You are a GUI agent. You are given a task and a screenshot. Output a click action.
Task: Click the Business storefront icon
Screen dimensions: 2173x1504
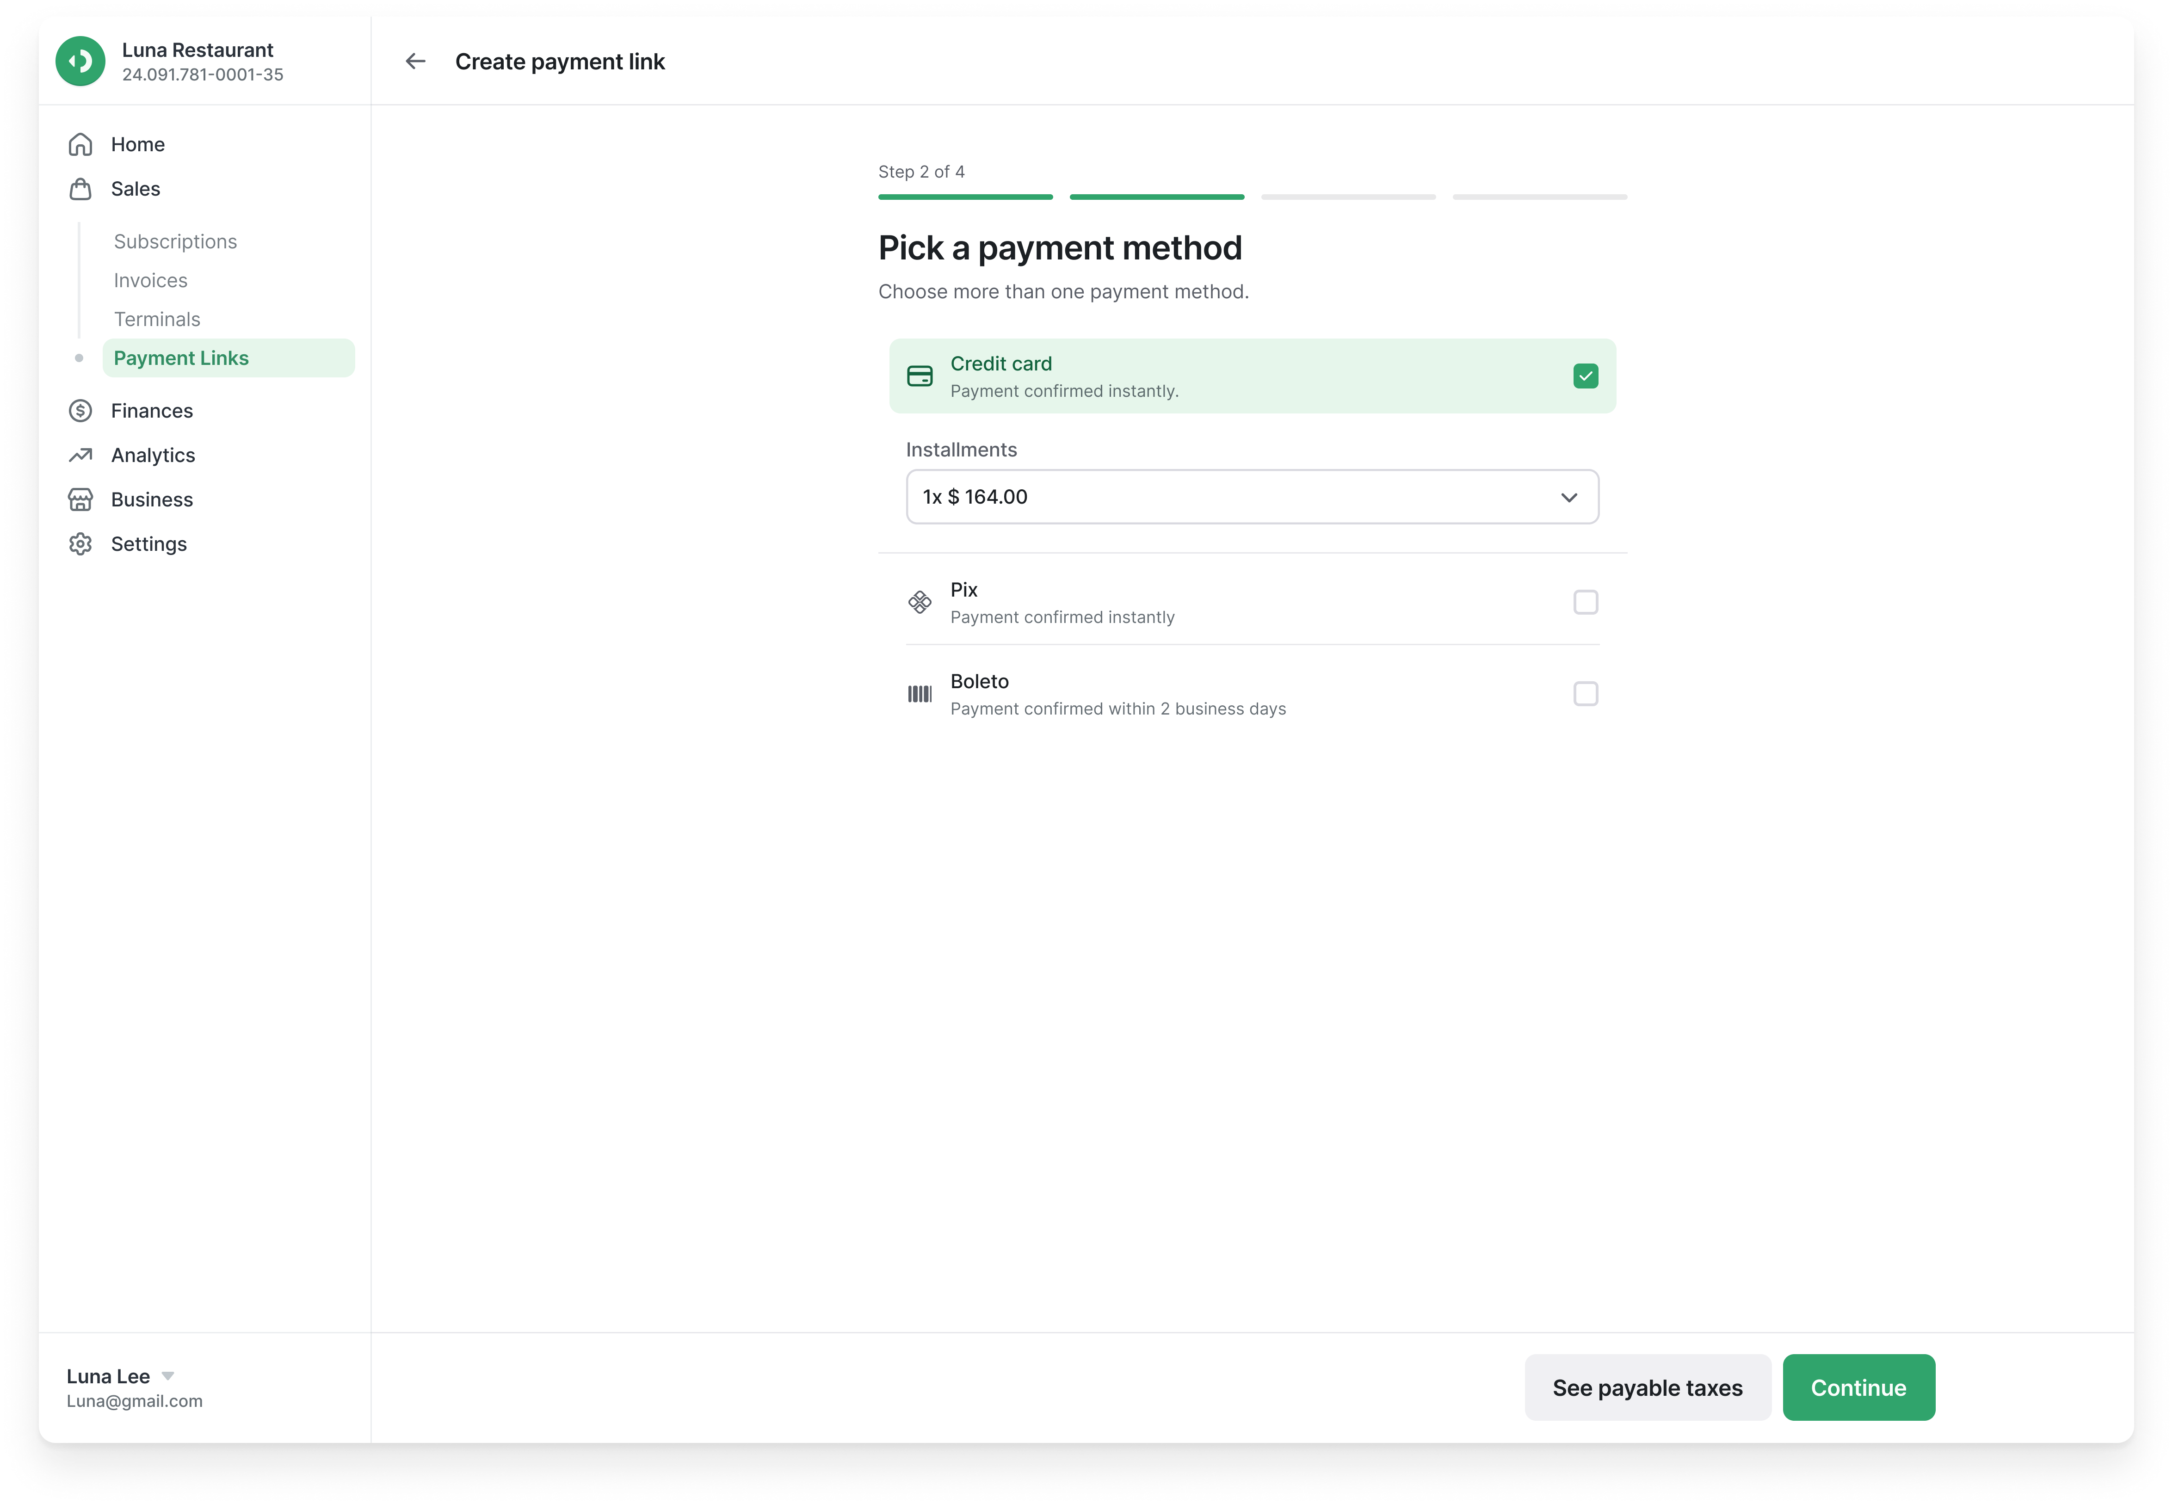81,499
